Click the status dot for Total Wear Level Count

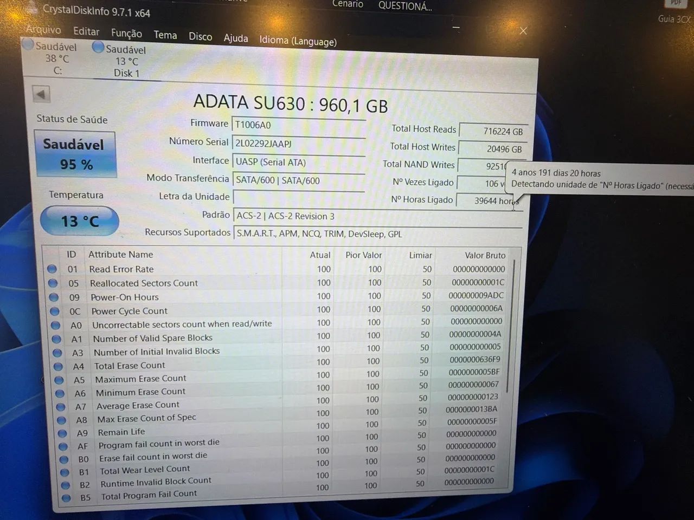click(65, 472)
